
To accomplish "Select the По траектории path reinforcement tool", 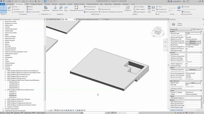I will [89, 9].
